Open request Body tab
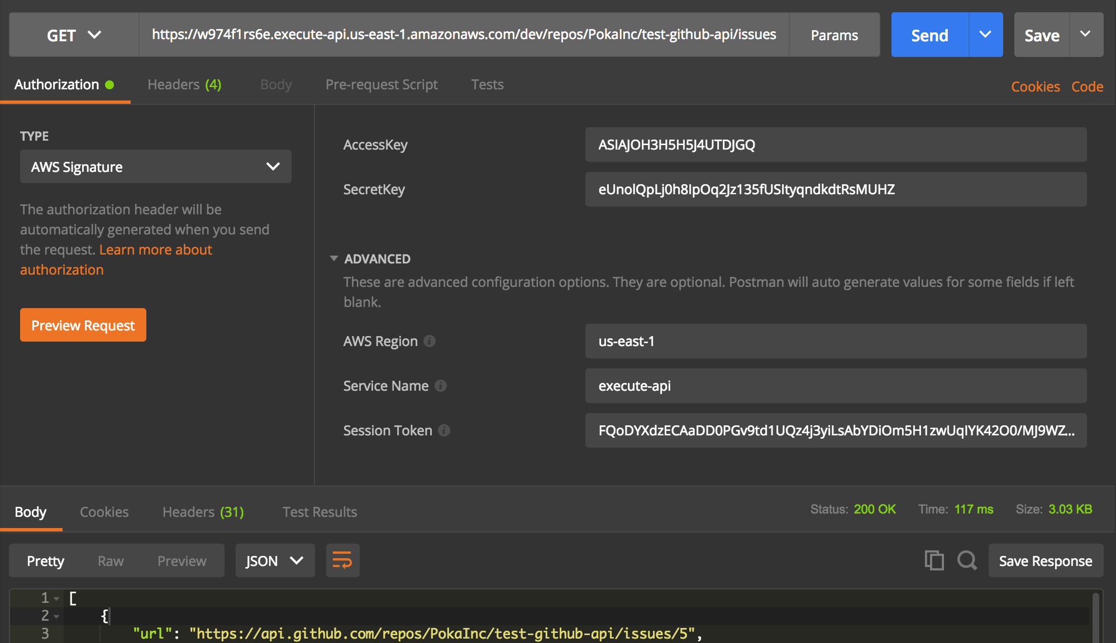This screenshot has height=643, width=1116. click(276, 85)
